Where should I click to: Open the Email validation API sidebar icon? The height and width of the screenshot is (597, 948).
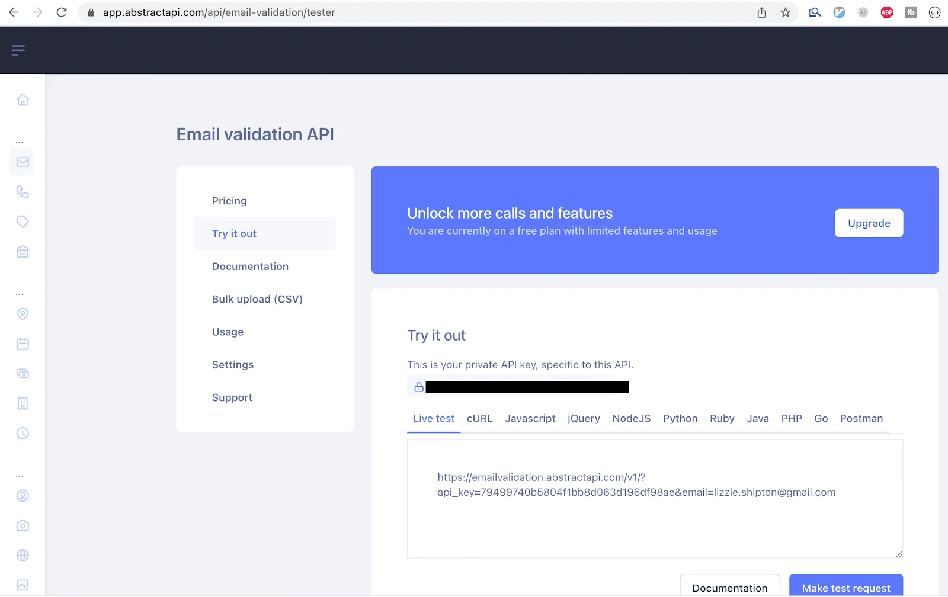pos(22,162)
